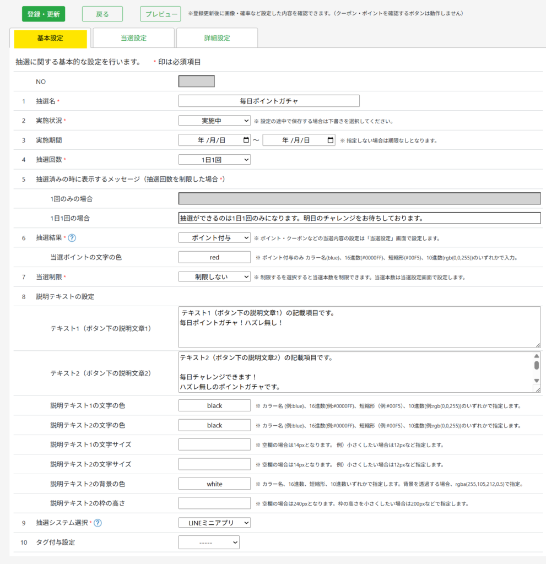The height and width of the screenshot is (564, 546).
Task: Grab the テキスト1 textarea resize handle
Action: [x=538, y=345]
